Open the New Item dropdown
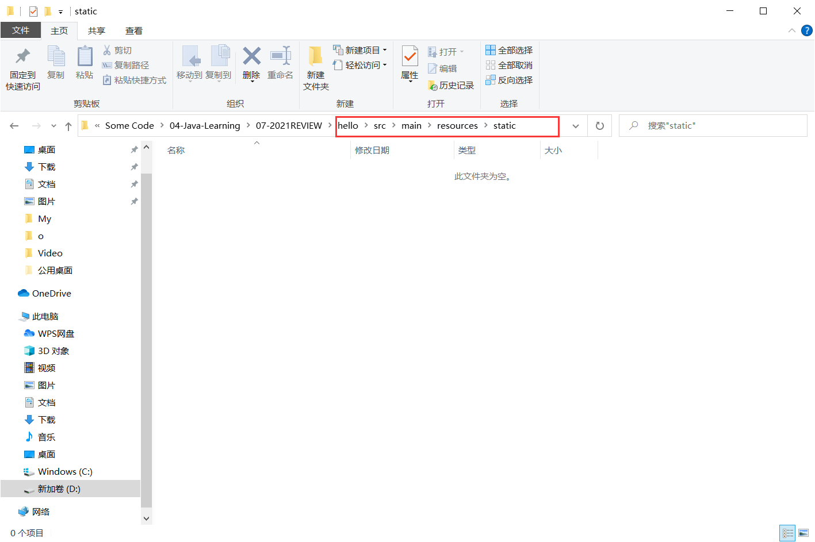 tap(361, 51)
